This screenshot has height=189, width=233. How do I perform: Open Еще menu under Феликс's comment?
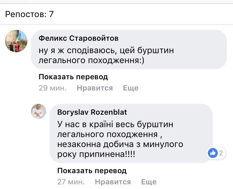[130, 88]
